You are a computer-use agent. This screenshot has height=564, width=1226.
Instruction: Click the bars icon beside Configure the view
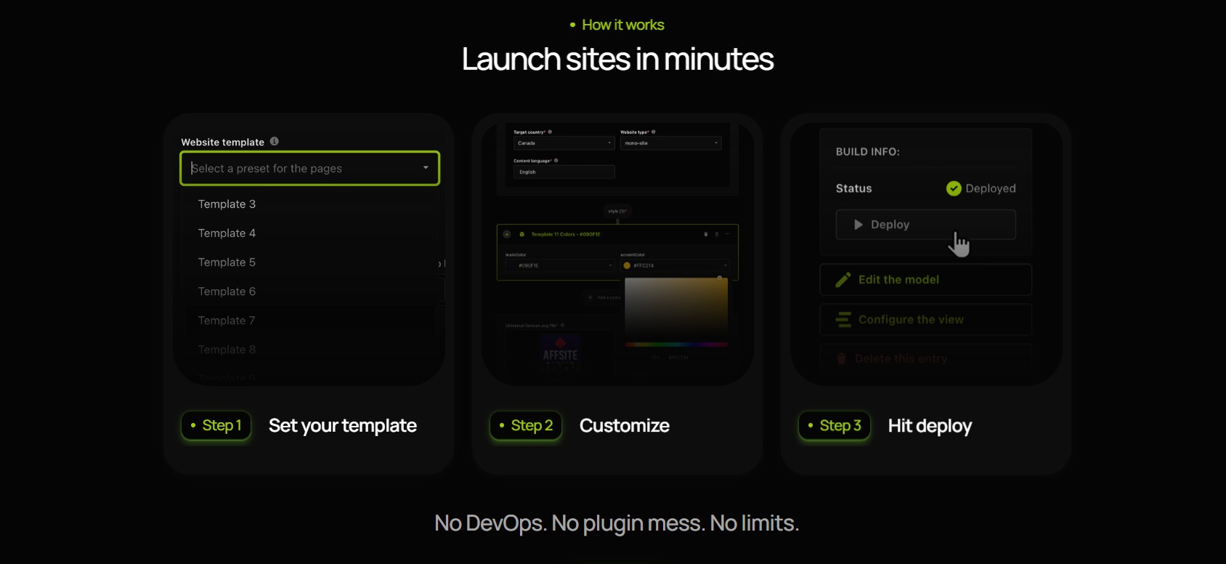(843, 320)
